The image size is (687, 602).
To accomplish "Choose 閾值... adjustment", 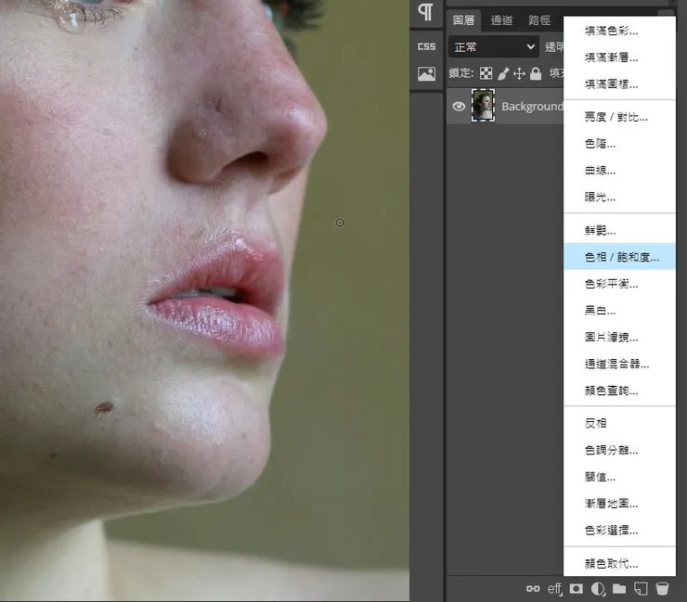I will pos(619,477).
